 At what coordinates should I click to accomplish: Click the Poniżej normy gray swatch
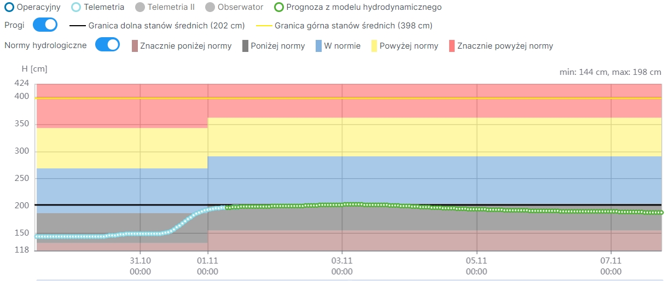point(245,46)
